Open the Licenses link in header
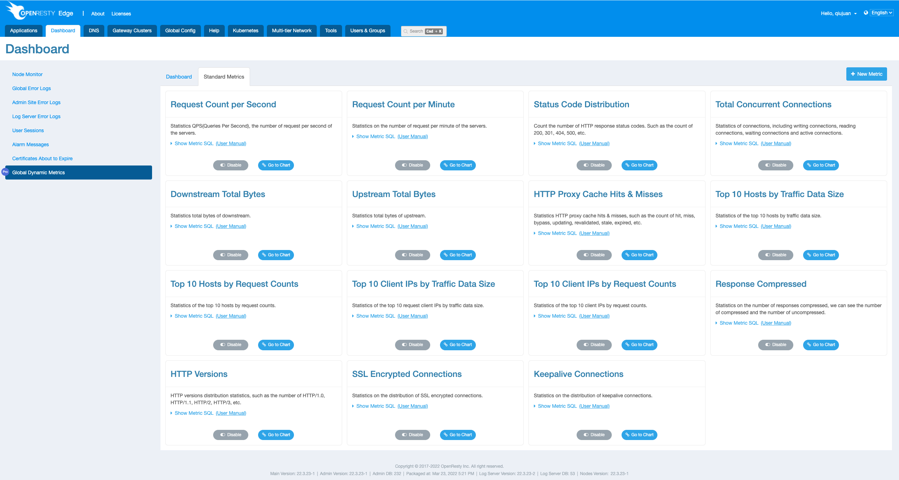Screen dimensions: 899x480 click(x=121, y=14)
